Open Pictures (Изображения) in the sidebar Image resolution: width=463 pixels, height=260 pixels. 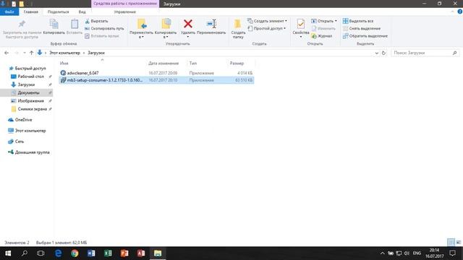tap(30, 101)
